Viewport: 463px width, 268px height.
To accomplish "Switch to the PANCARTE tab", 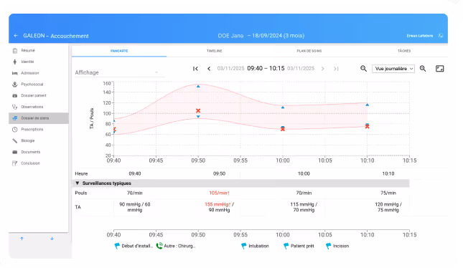I will coord(119,51).
